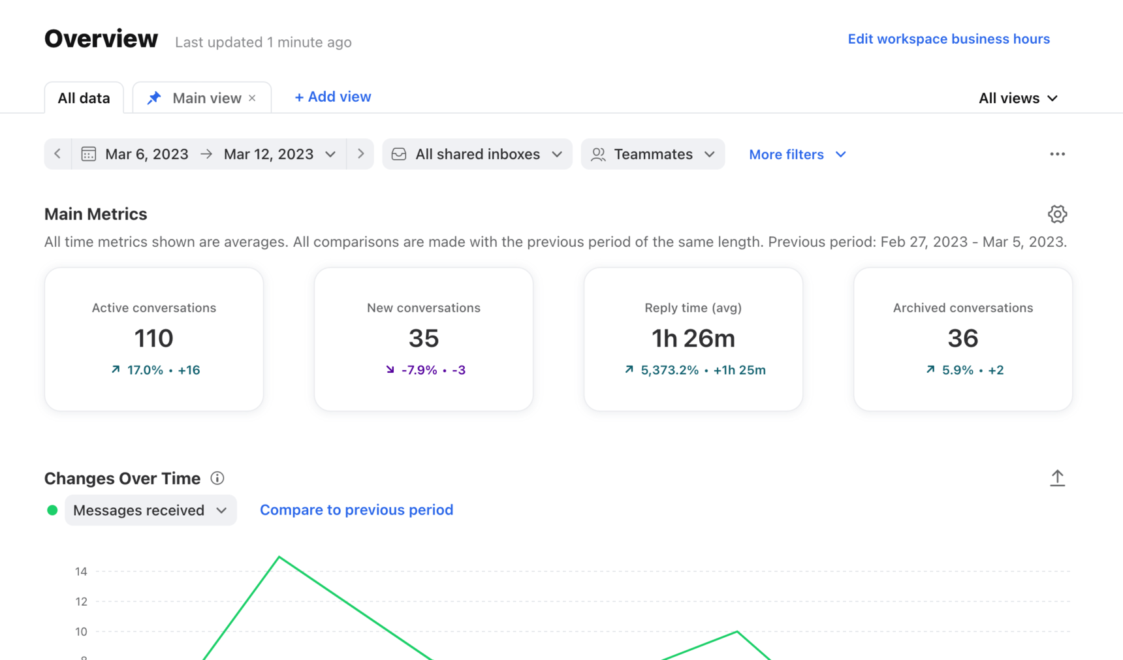The image size is (1123, 660).
Task: Show Changes Over Time info tooltip
Action: click(217, 478)
